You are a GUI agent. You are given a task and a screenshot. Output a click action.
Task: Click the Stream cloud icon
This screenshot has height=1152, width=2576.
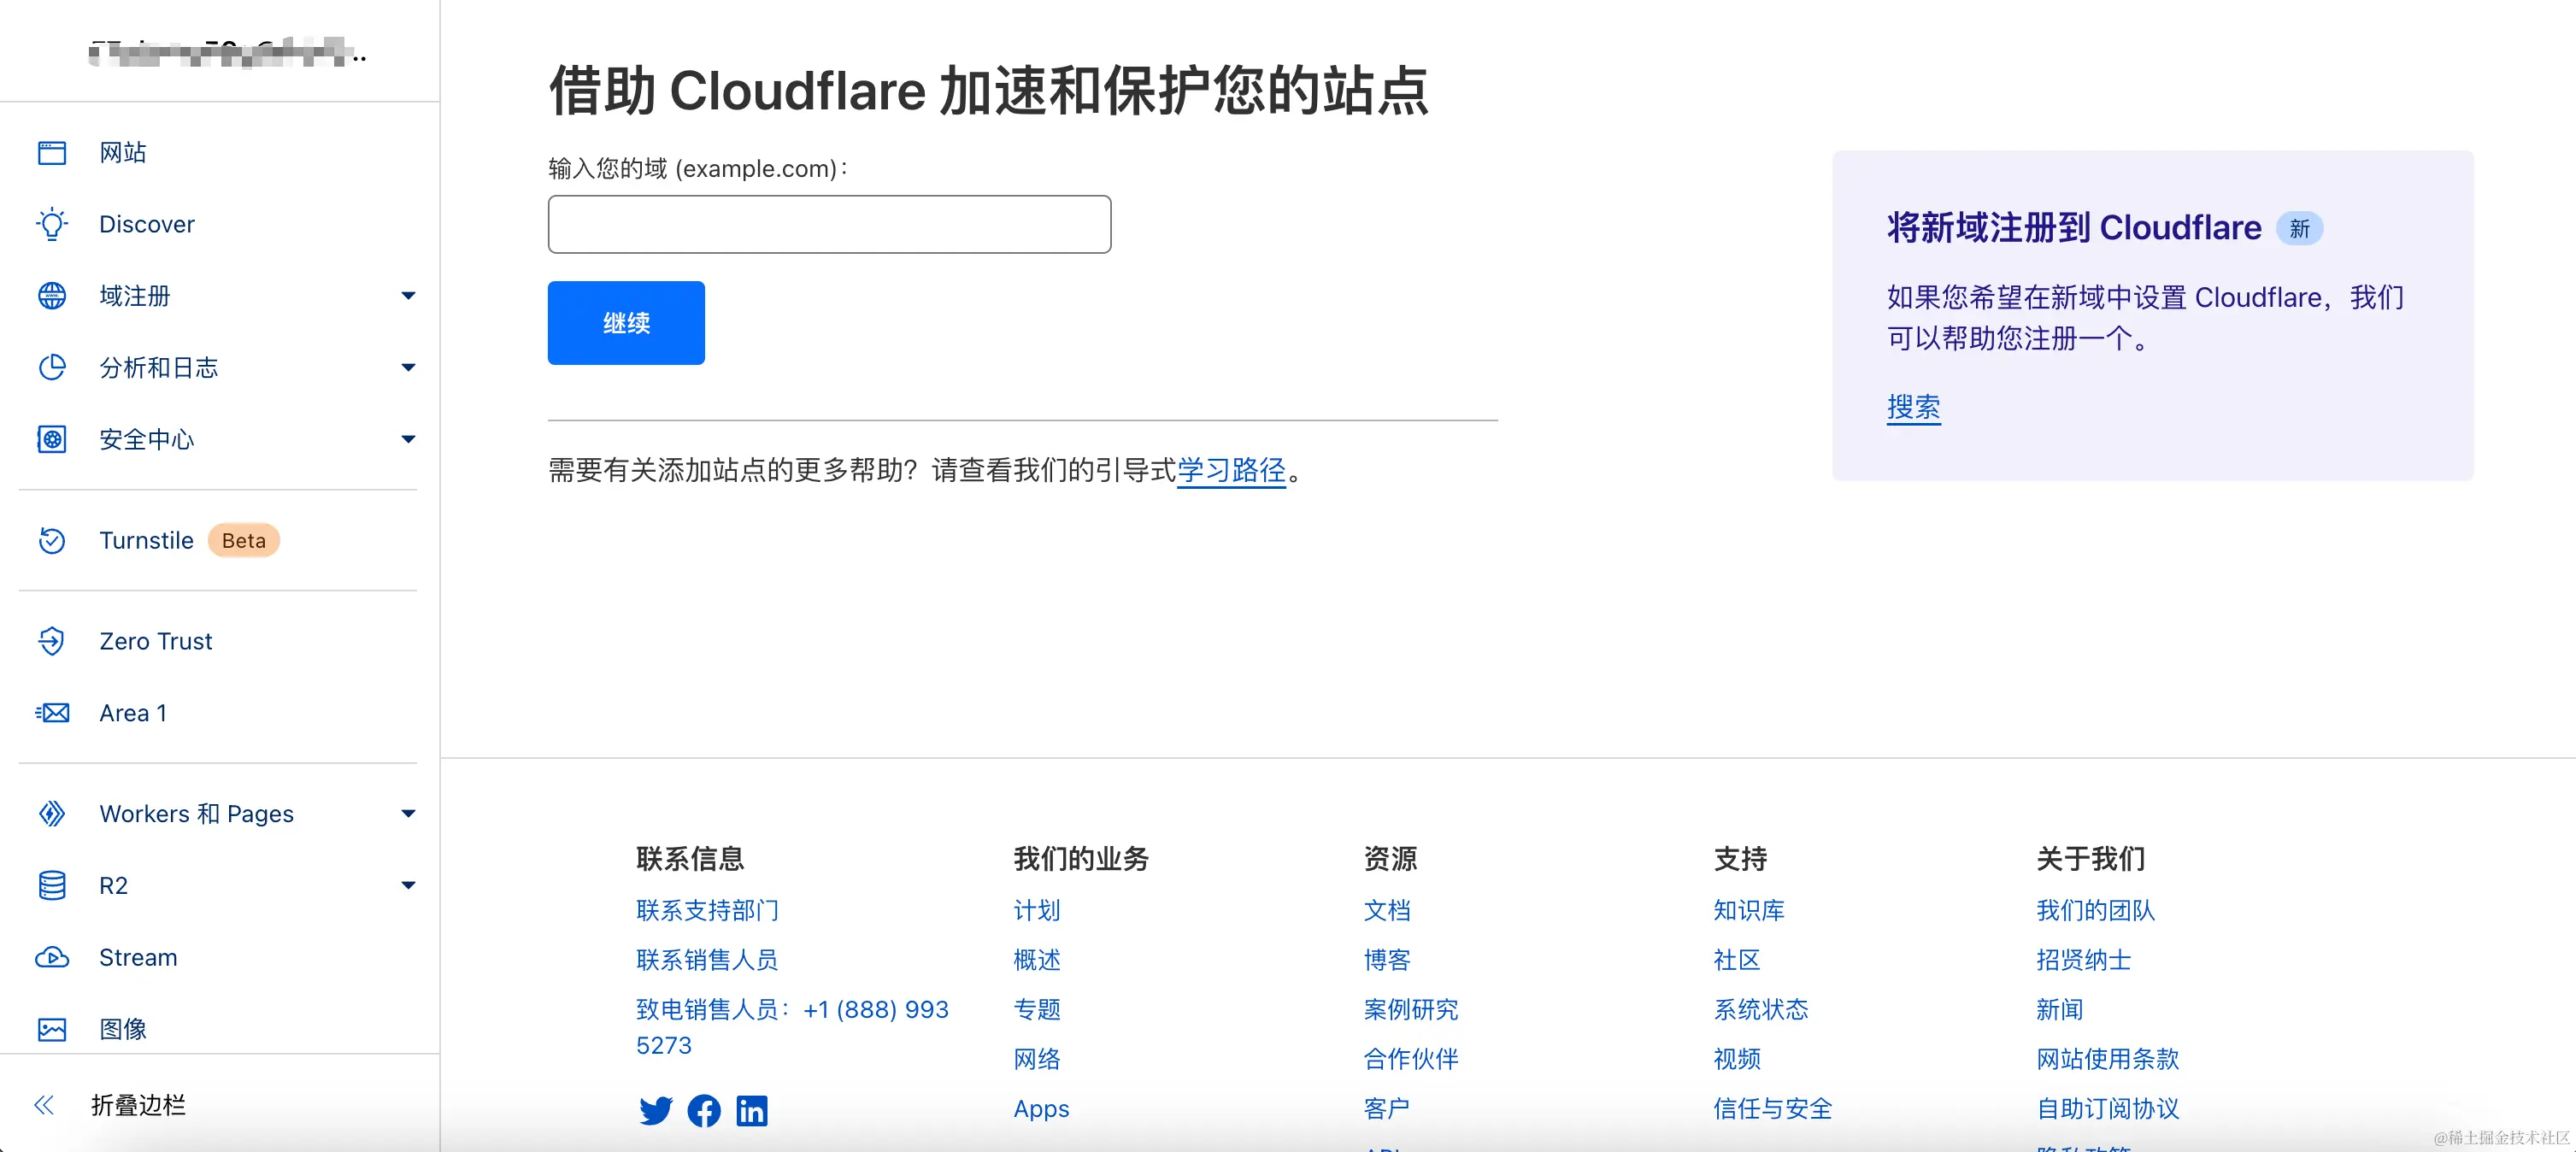click(52, 957)
